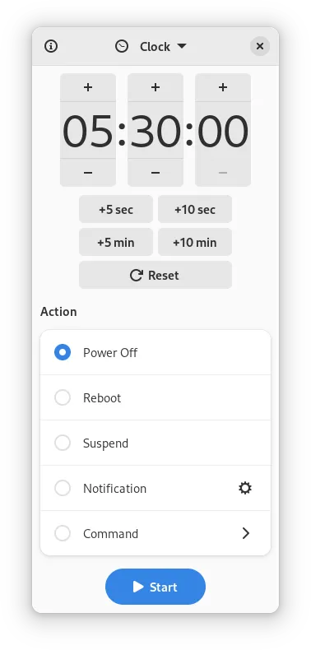Choose the Notification action radio
Image resolution: width=311 pixels, height=650 pixels.
(63, 488)
